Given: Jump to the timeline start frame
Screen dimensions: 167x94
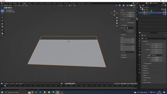Looking at the screenshot, I should (65, 84).
